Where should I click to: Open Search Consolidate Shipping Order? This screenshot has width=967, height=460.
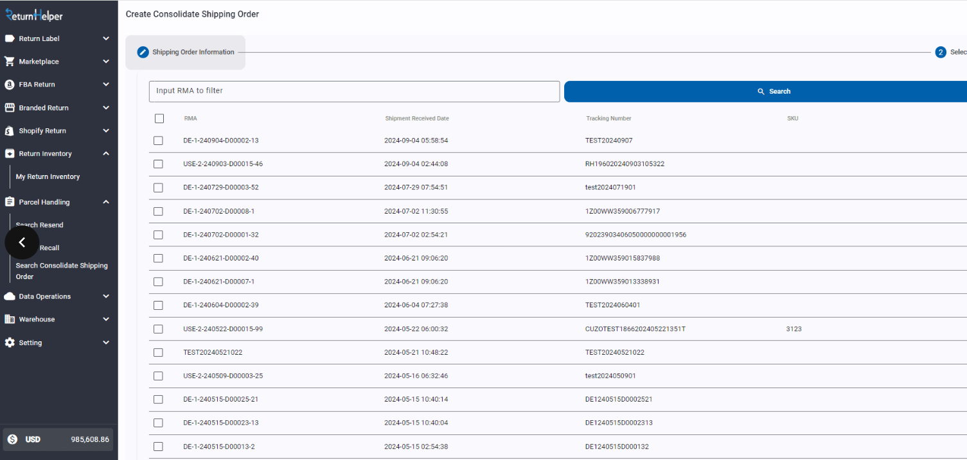pos(62,271)
